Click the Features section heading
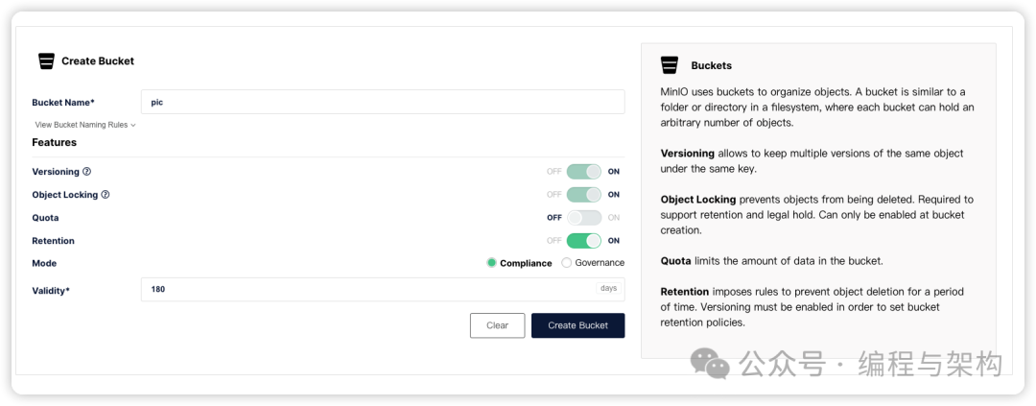1036x406 pixels. (x=54, y=142)
